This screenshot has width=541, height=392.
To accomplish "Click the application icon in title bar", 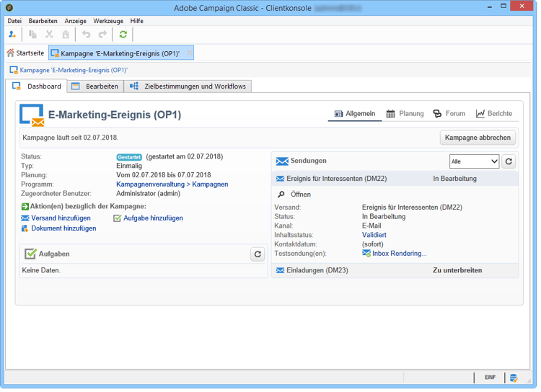I will [x=9, y=7].
